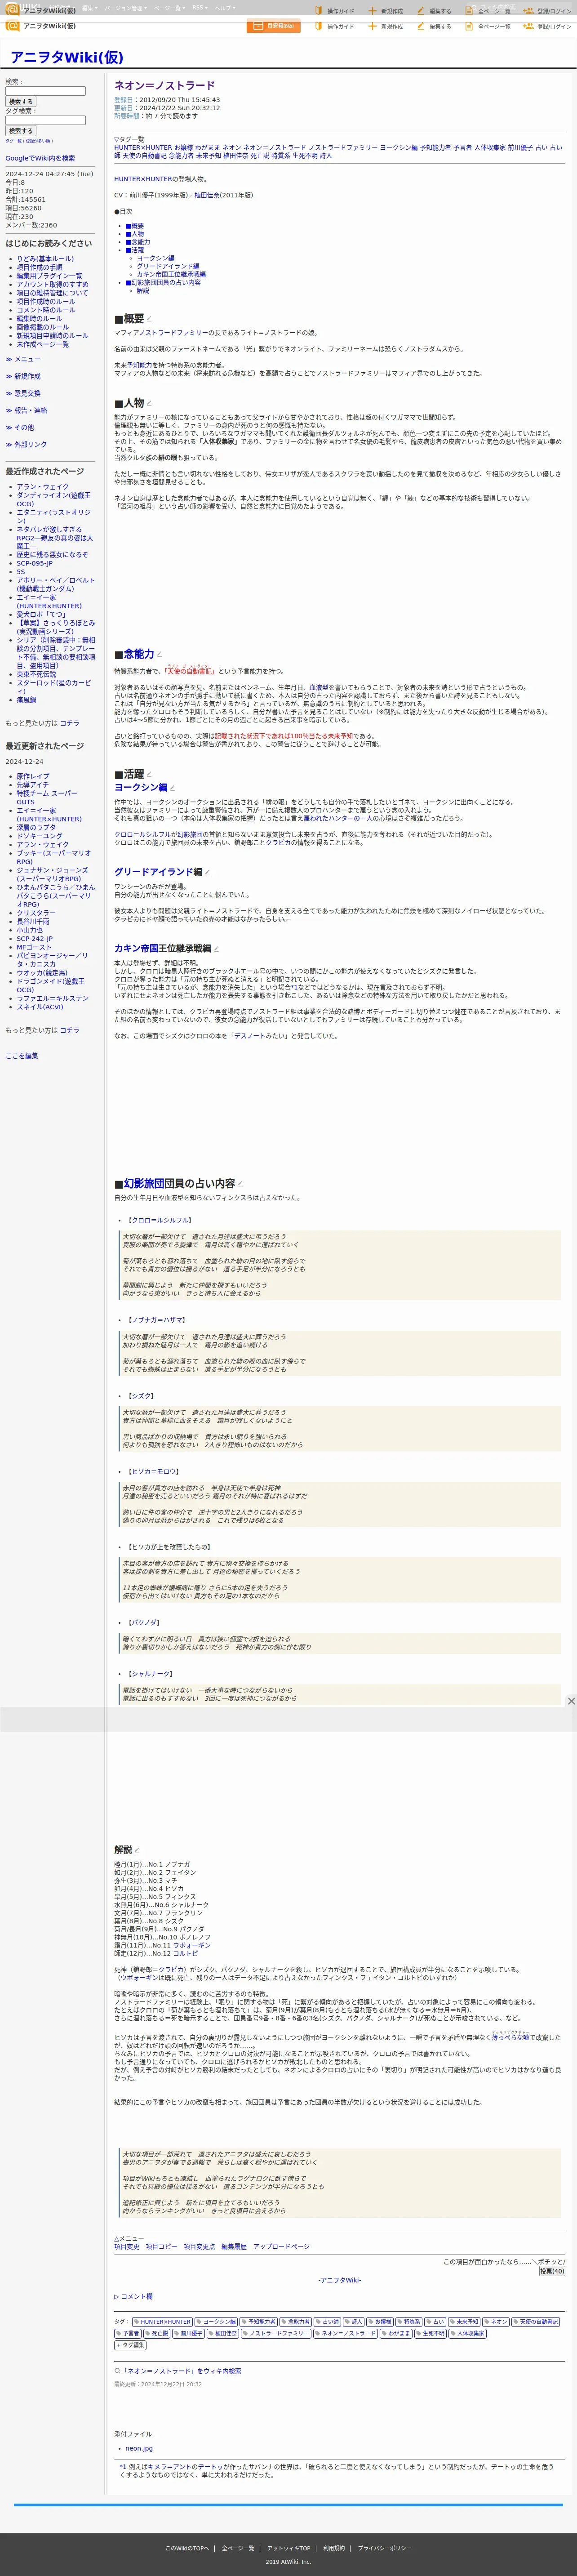The width and height of the screenshot is (577, 2576).
Task: Click the 詩人 tag chip near page bottom
Action: pos(355,2322)
